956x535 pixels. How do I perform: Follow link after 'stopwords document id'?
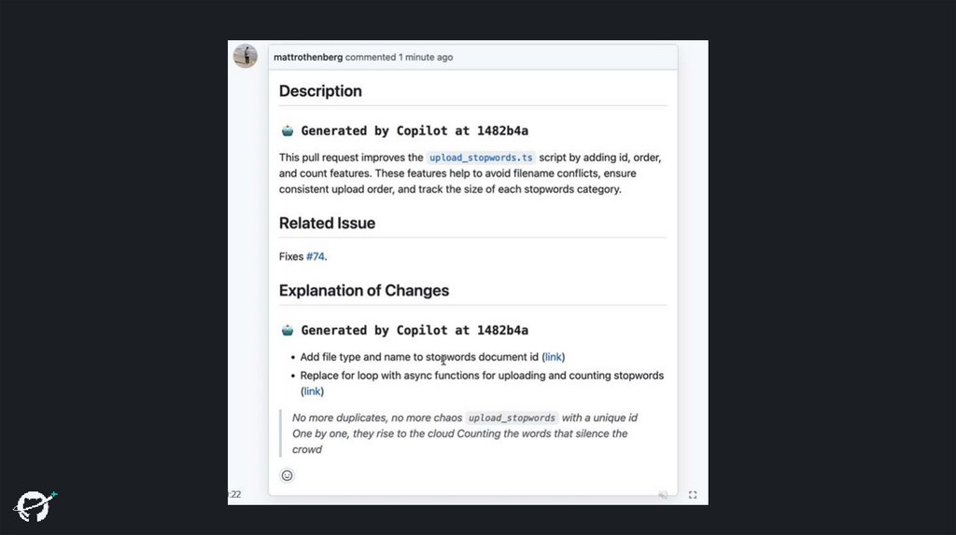point(554,357)
